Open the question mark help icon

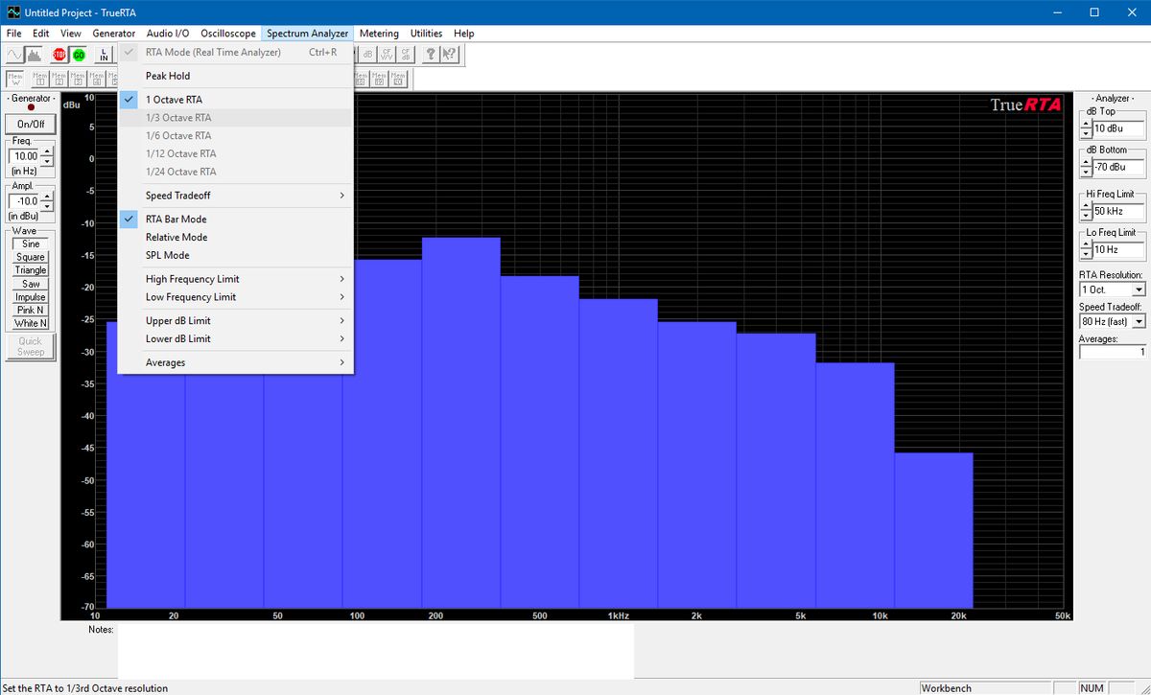point(432,55)
